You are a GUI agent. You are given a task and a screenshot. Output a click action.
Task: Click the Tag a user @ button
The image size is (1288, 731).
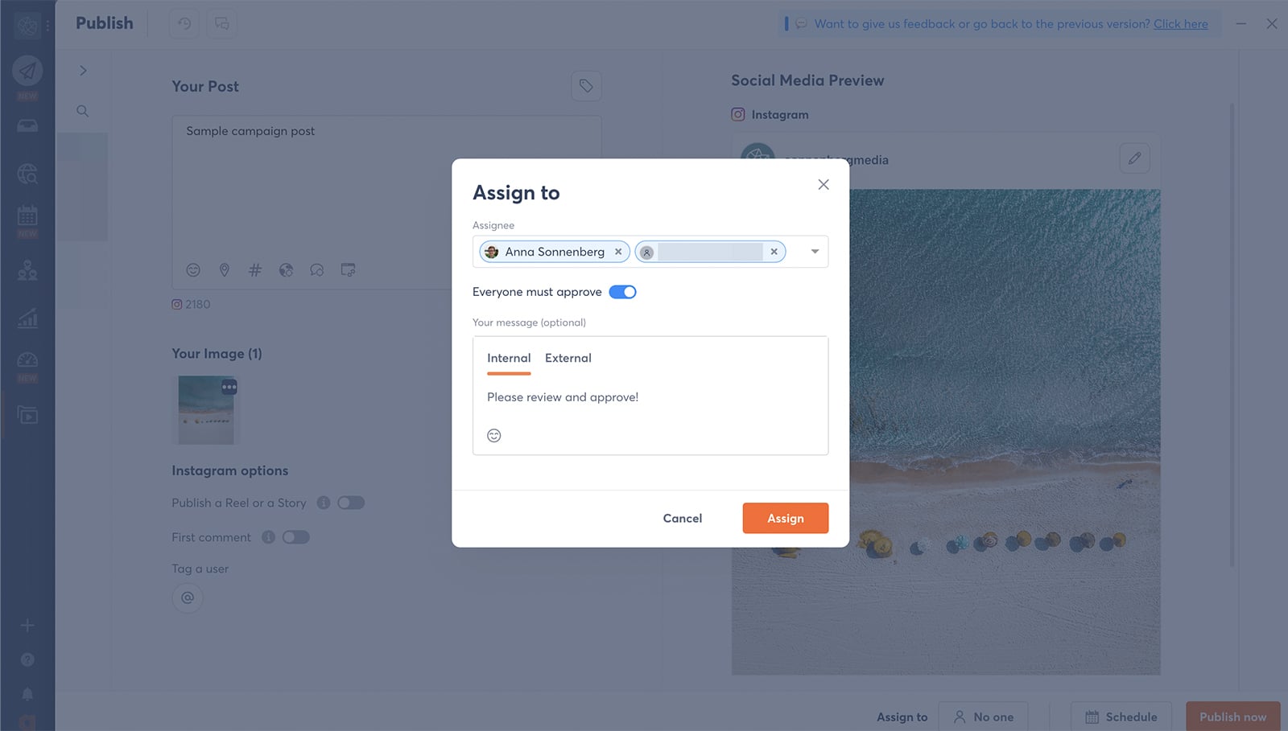point(188,598)
